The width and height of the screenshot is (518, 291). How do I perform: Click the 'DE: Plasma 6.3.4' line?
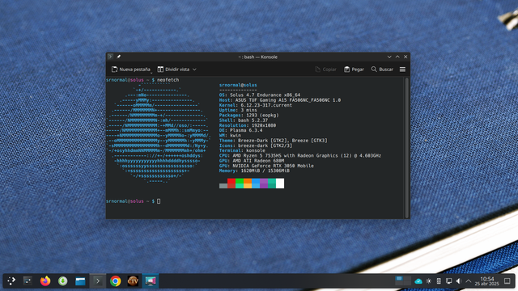[241, 130]
